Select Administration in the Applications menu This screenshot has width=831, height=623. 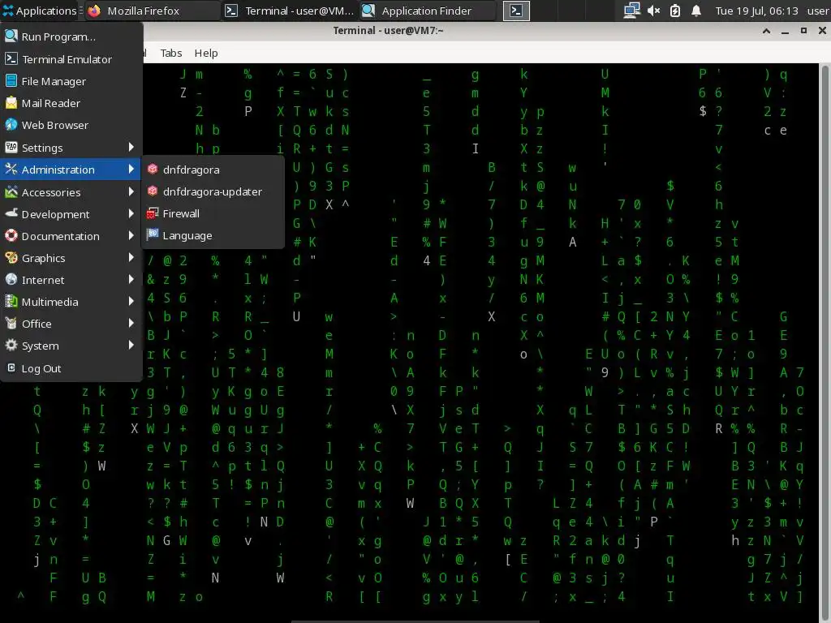coord(71,169)
